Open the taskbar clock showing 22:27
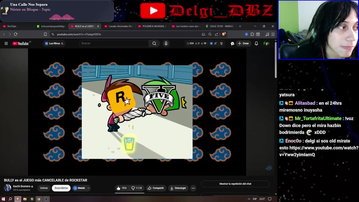This screenshot has height=202, width=359. (262, 199)
